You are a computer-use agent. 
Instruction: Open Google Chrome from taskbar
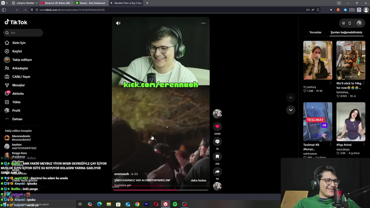(137, 204)
